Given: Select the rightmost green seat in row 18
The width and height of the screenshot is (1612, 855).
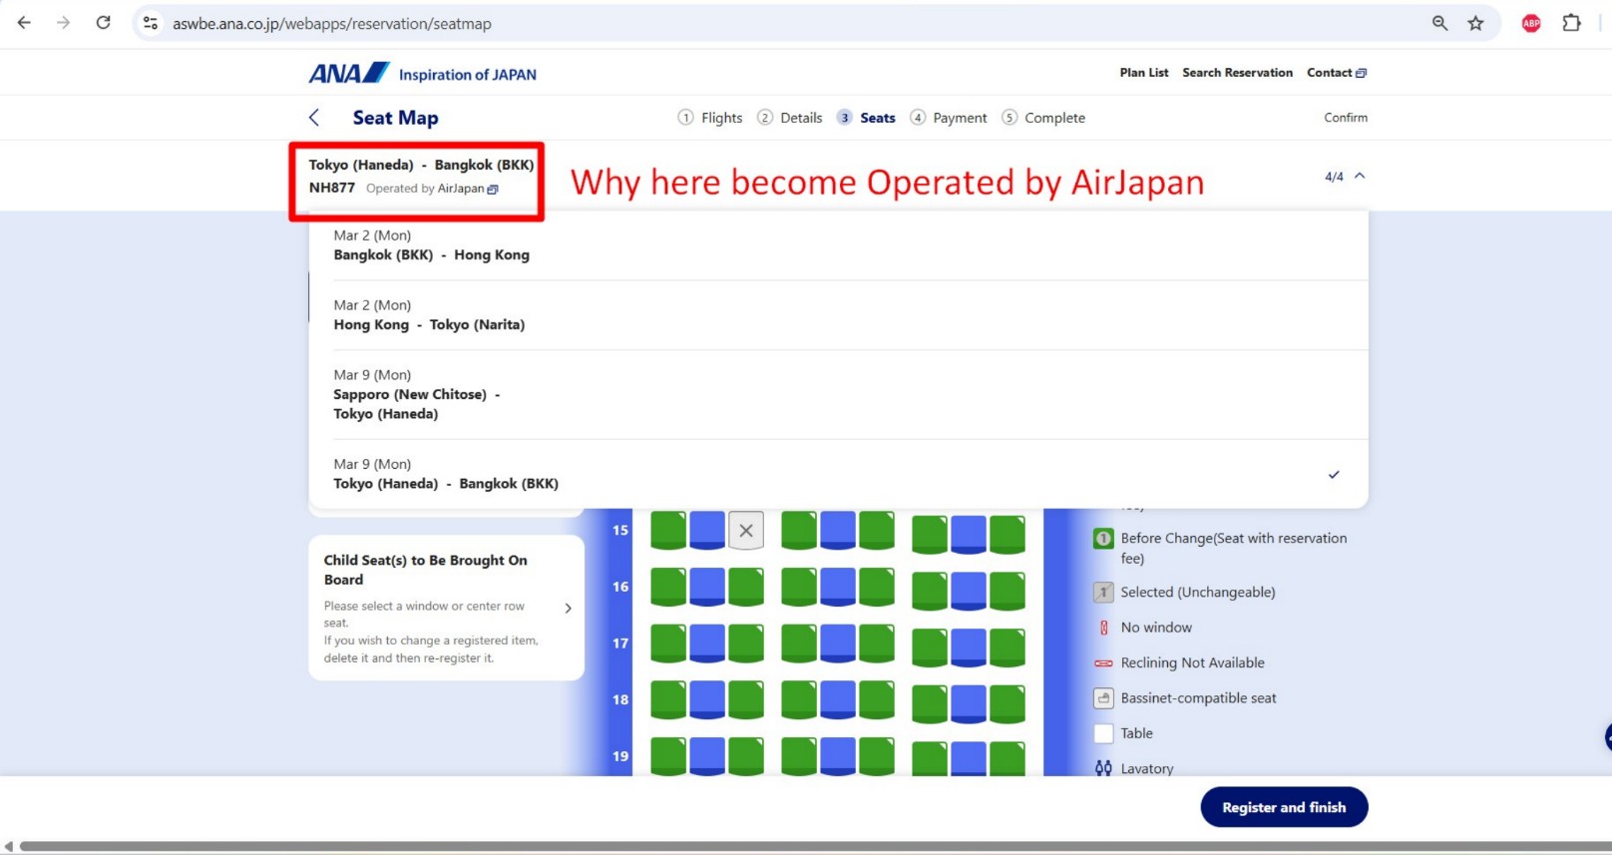Looking at the screenshot, I should point(1007,704).
